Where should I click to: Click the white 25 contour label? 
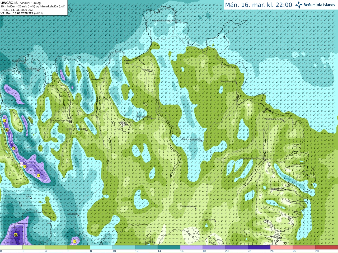(21, 164)
